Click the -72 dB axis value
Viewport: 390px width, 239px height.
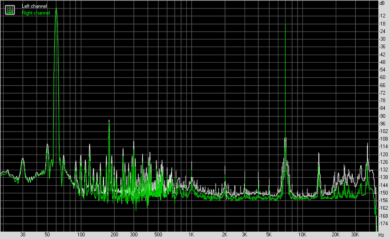tap(382, 93)
